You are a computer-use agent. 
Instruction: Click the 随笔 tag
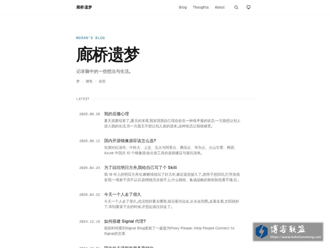tap(89, 81)
